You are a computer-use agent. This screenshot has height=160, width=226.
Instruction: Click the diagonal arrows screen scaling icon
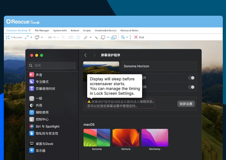coord(27,37)
